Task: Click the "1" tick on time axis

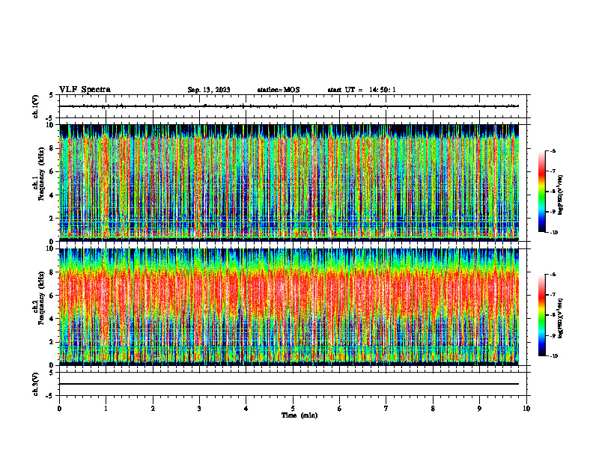Action: [106, 409]
